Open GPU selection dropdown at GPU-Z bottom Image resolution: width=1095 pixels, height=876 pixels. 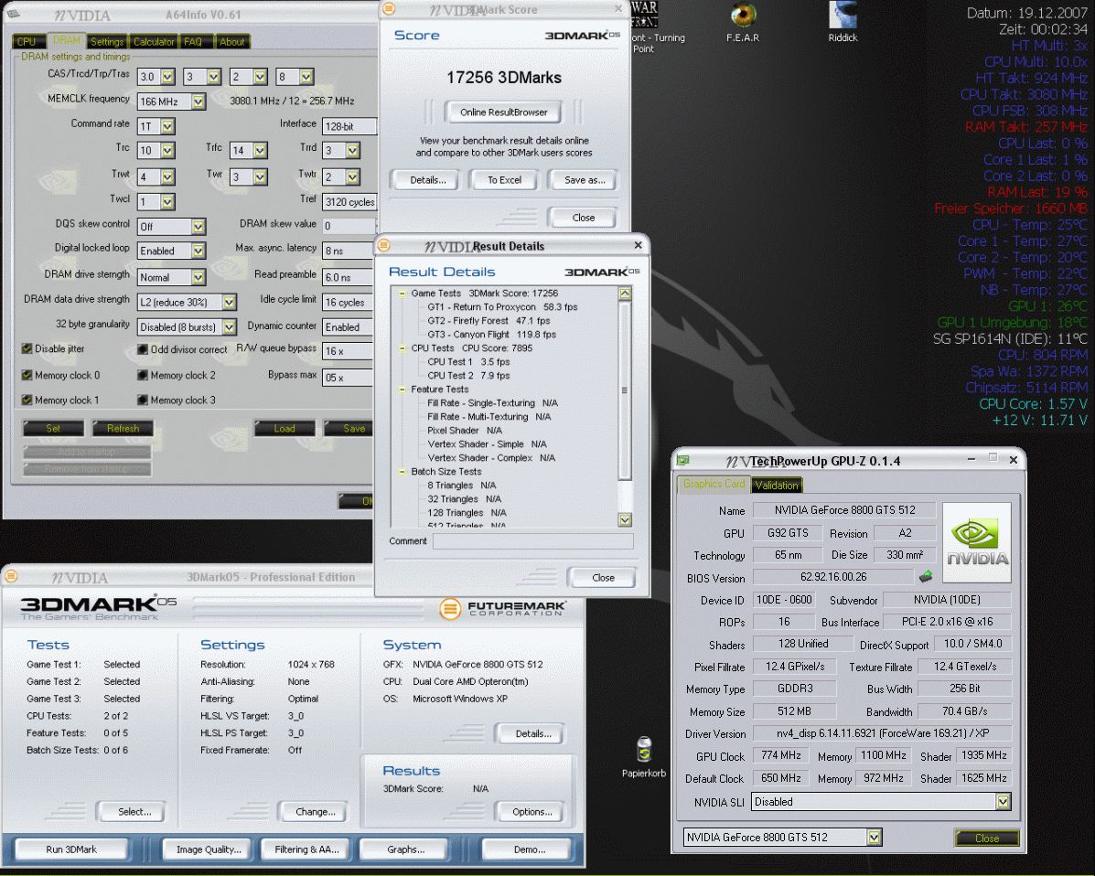pyautogui.click(x=874, y=837)
